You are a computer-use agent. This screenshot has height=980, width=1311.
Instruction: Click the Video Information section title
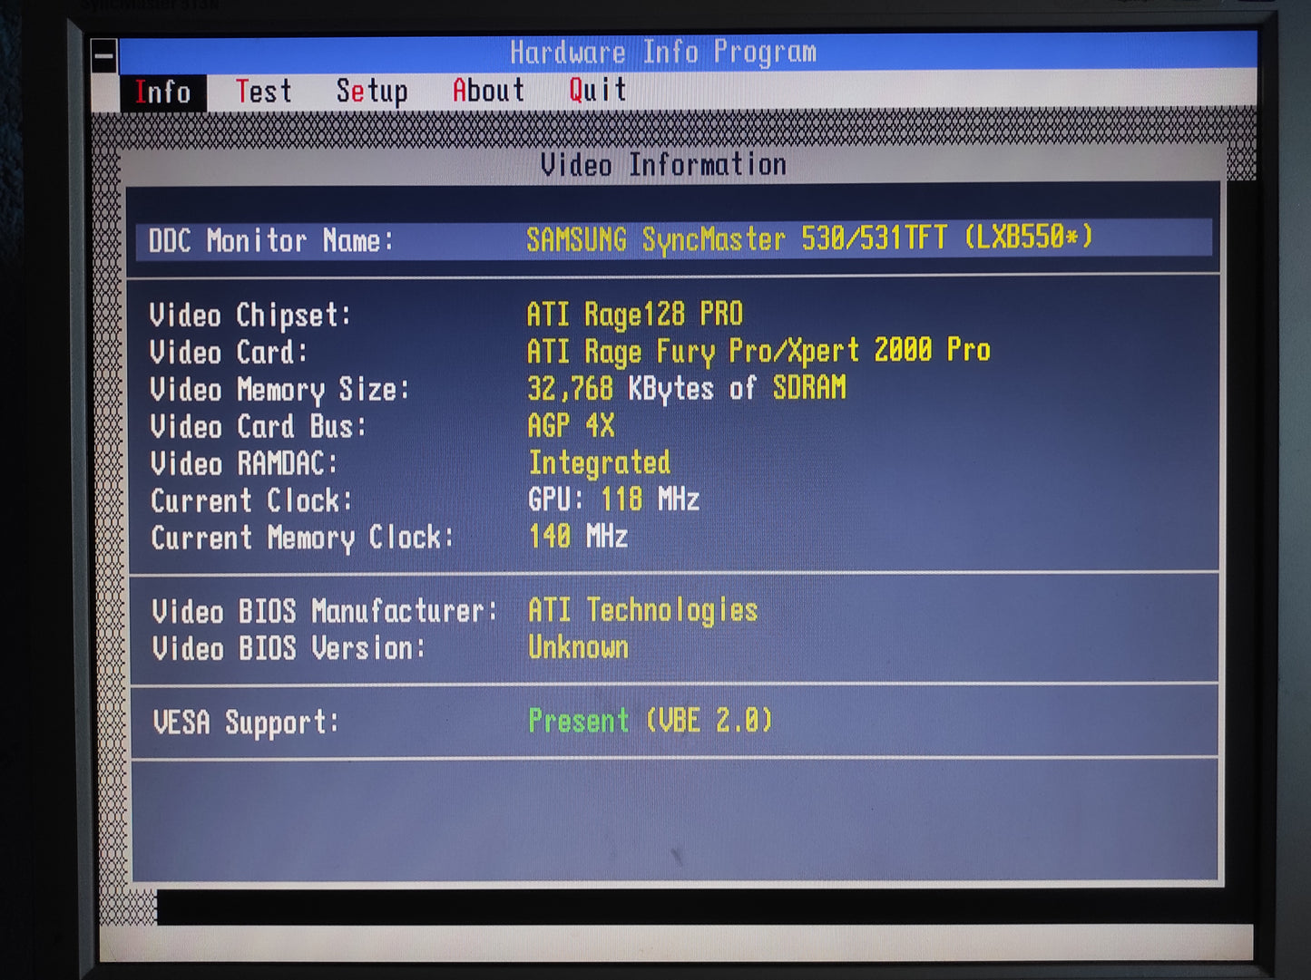[x=663, y=164]
